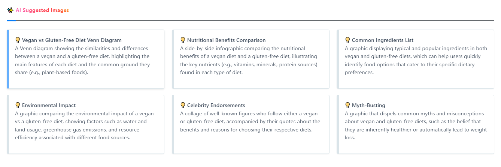The image size is (501, 167).
Task: Click the collage of well-known figures description
Action: (250, 121)
